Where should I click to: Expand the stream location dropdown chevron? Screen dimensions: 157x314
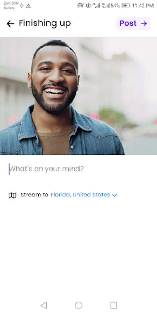(114, 195)
